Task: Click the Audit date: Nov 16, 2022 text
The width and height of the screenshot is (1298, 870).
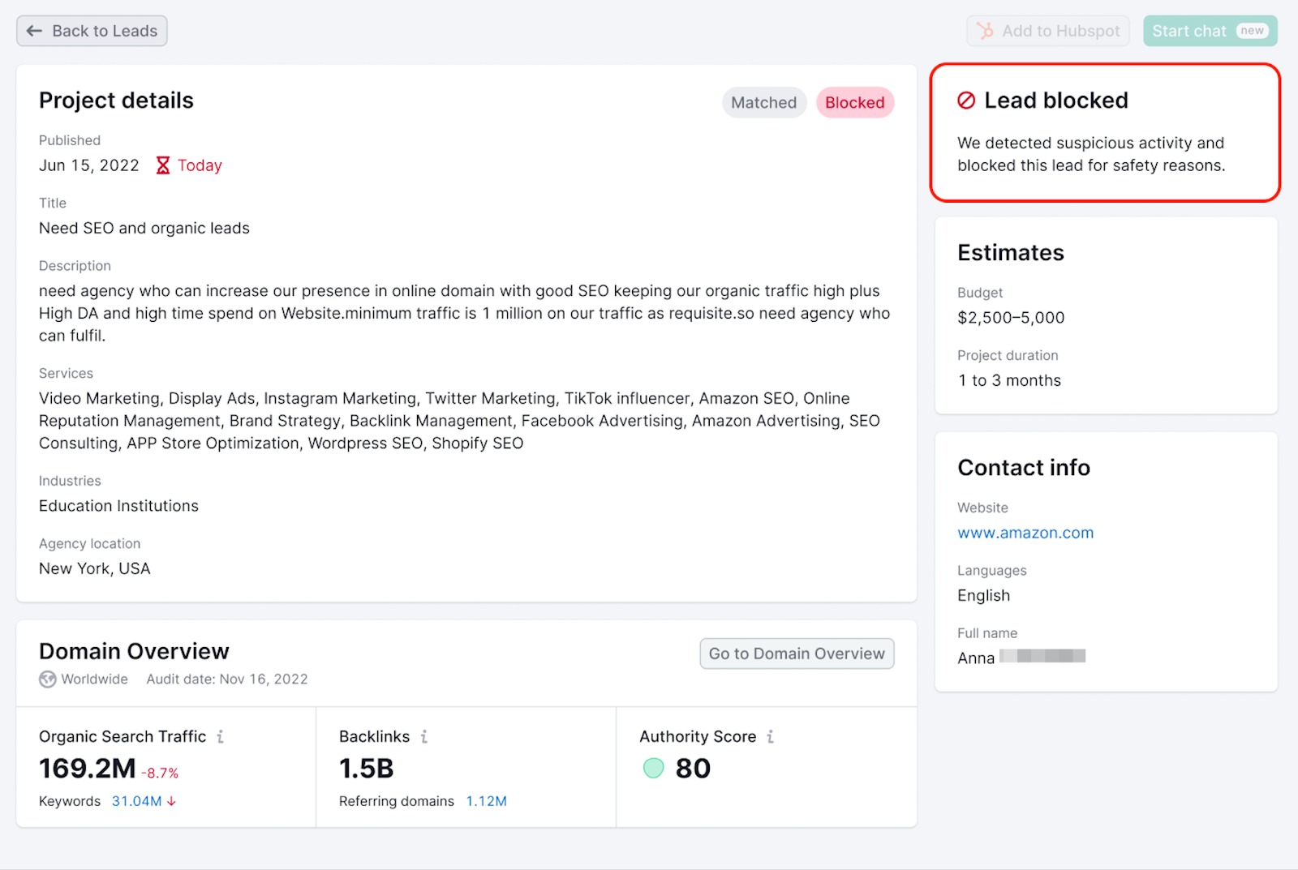Action: click(x=227, y=679)
